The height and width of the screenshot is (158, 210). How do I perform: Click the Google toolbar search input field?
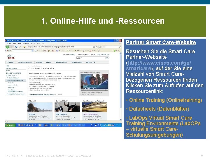coord(22,51)
